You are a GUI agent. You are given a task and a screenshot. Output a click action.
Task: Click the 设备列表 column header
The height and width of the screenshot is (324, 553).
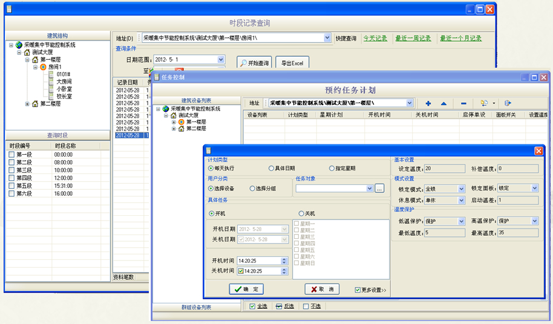(257, 114)
